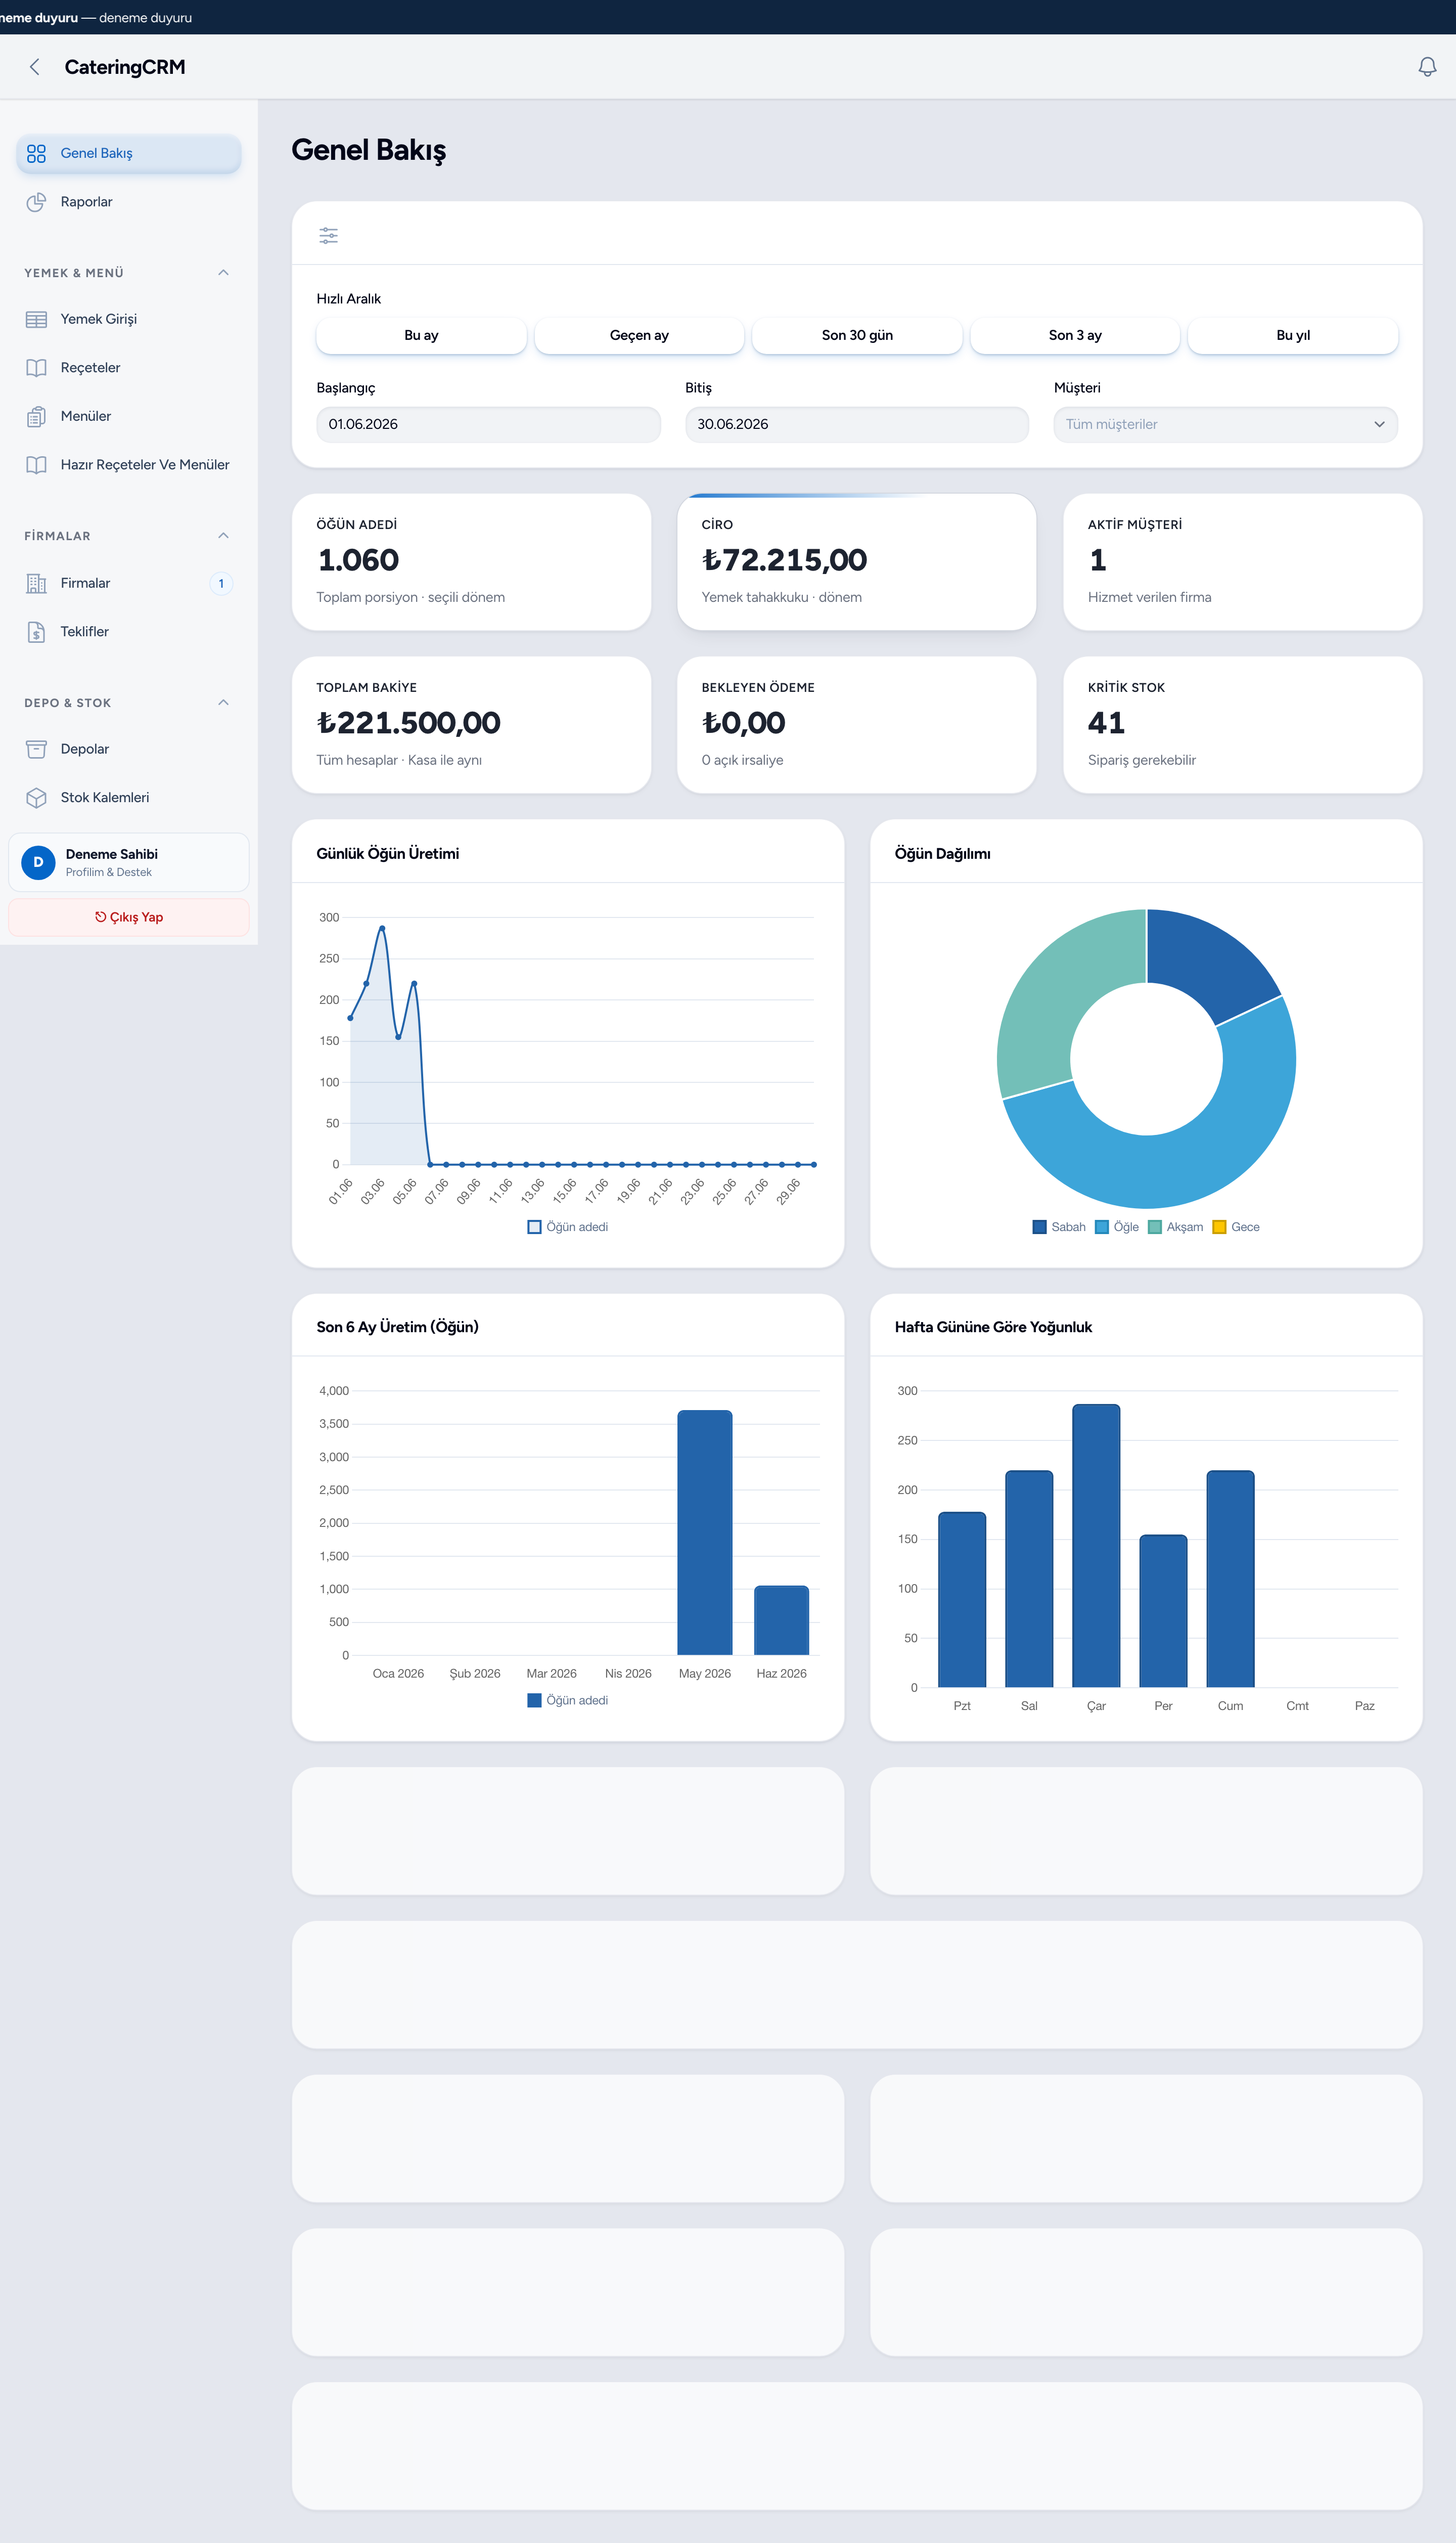
Task: Click the May 2026 bar
Action: click(705, 1532)
